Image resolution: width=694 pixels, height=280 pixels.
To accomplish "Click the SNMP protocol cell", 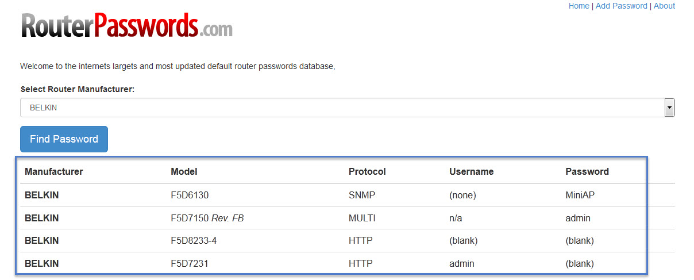I will (x=362, y=195).
